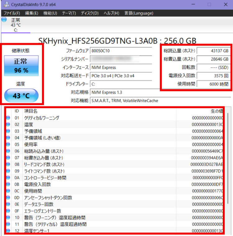Screen dimensions: 233x236
Task: Click status orb for ライトコマンド数 (ホスト) row
Action: pos(8,171)
